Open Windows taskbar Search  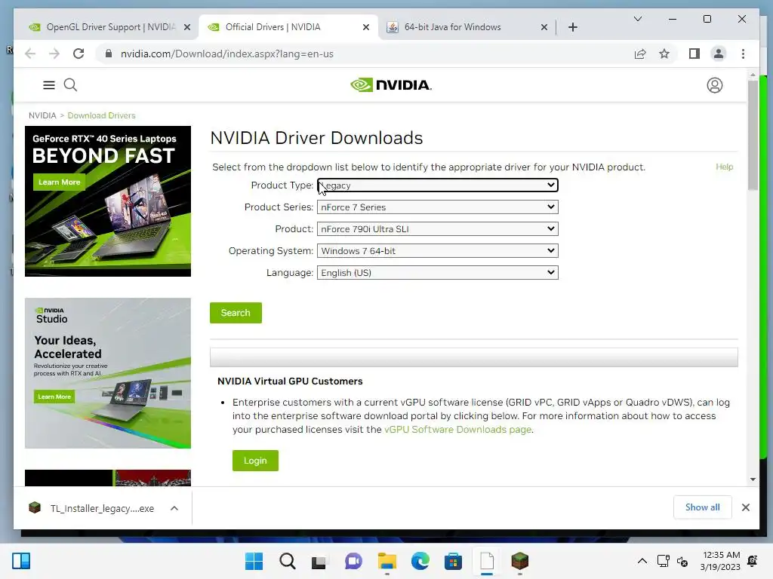click(287, 561)
